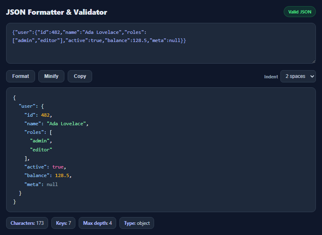Viewport: 322px width, 235px height.
Task: Minify the JSON input
Action: coord(51,76)
